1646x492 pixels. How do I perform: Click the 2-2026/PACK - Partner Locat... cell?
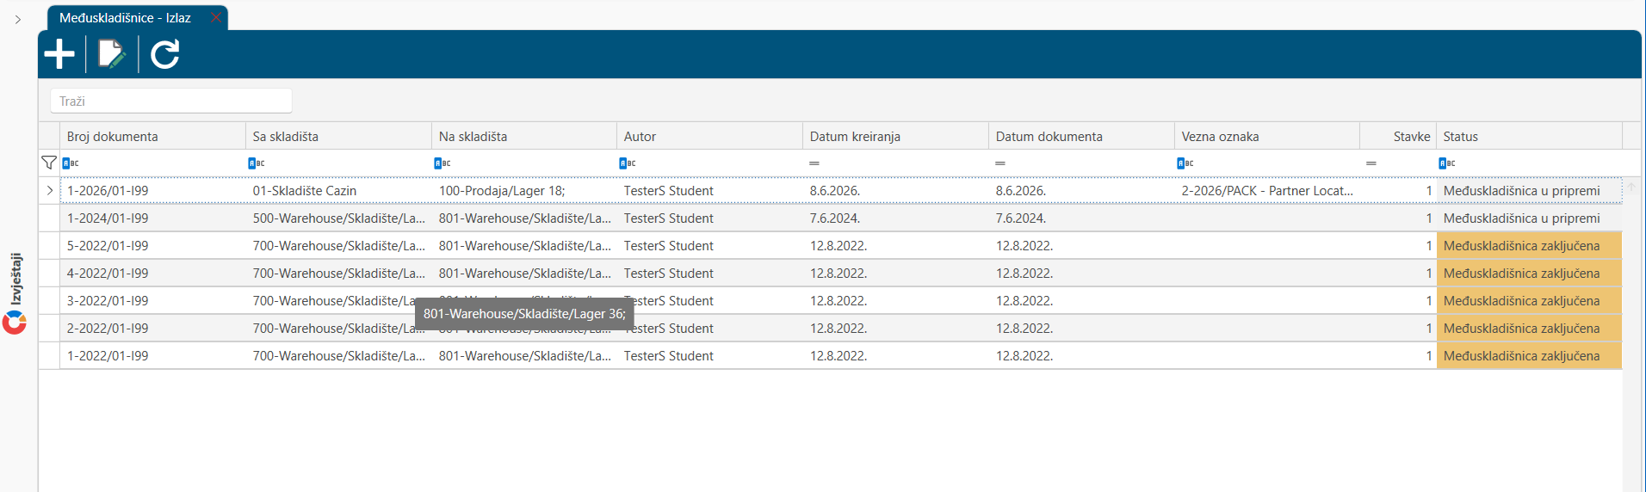(1267, 191)
